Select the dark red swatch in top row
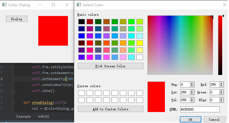229x123 pixels. pos(90,22)
